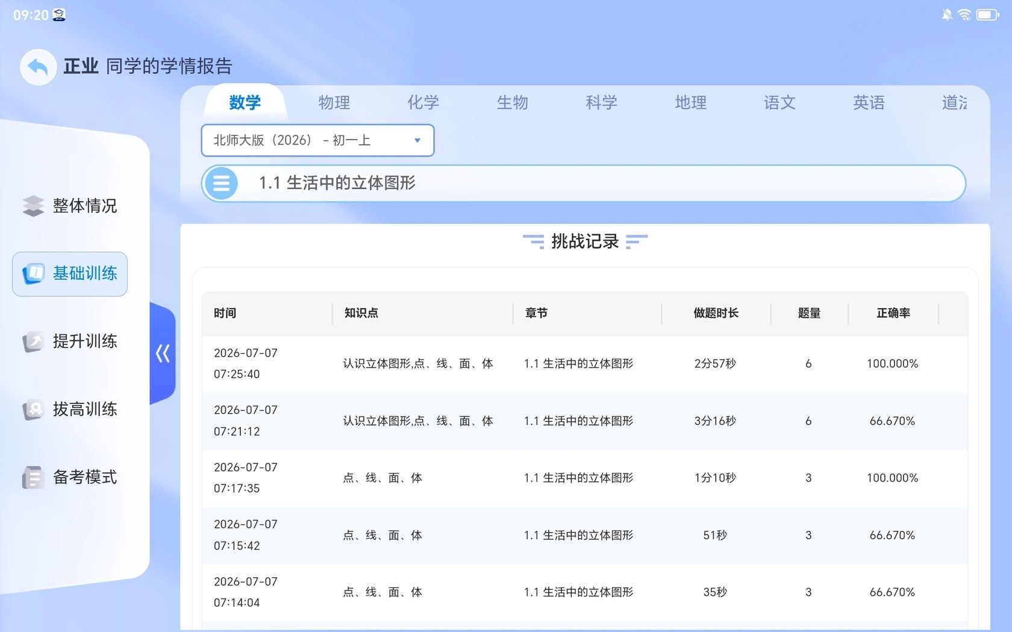Switch to the 英语 tab
1012x632 pixels.
pyautogui.click(x=869, y=102)
